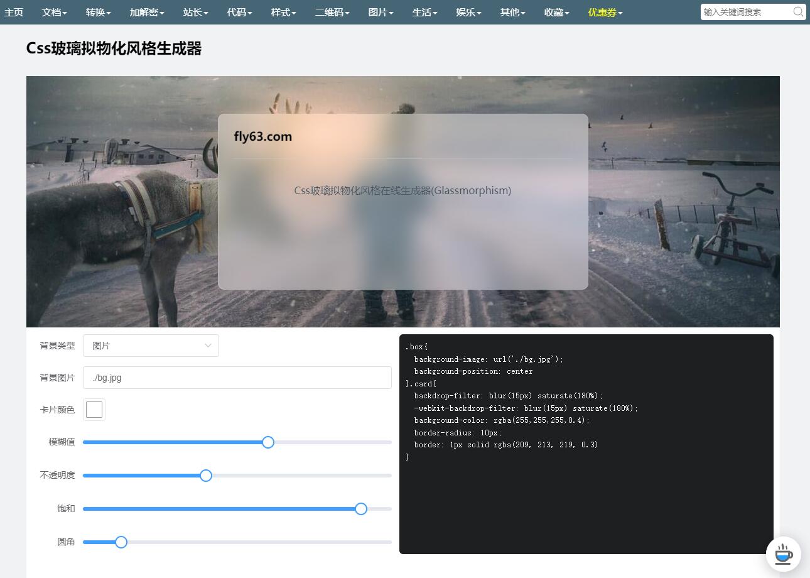Click the 模糊值 slider handle
This screenshot has height=578, width=810.
[268, 442]
